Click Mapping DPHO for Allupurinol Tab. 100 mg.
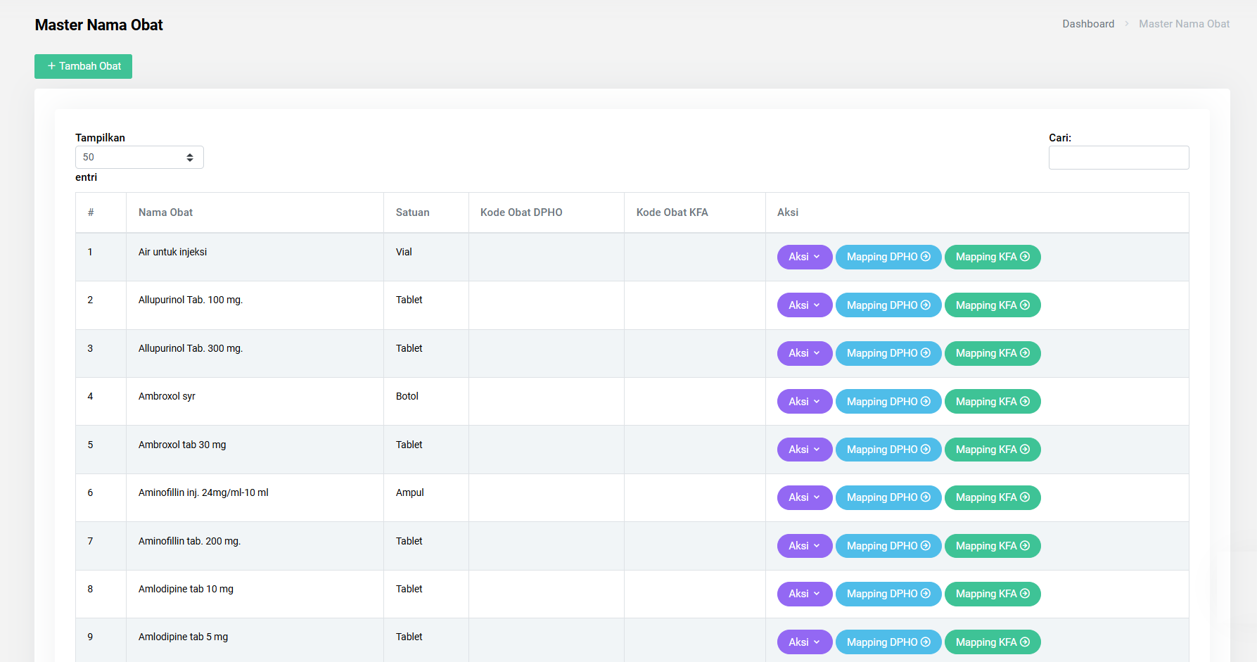1257x662 pixels. tap(888, 305)
